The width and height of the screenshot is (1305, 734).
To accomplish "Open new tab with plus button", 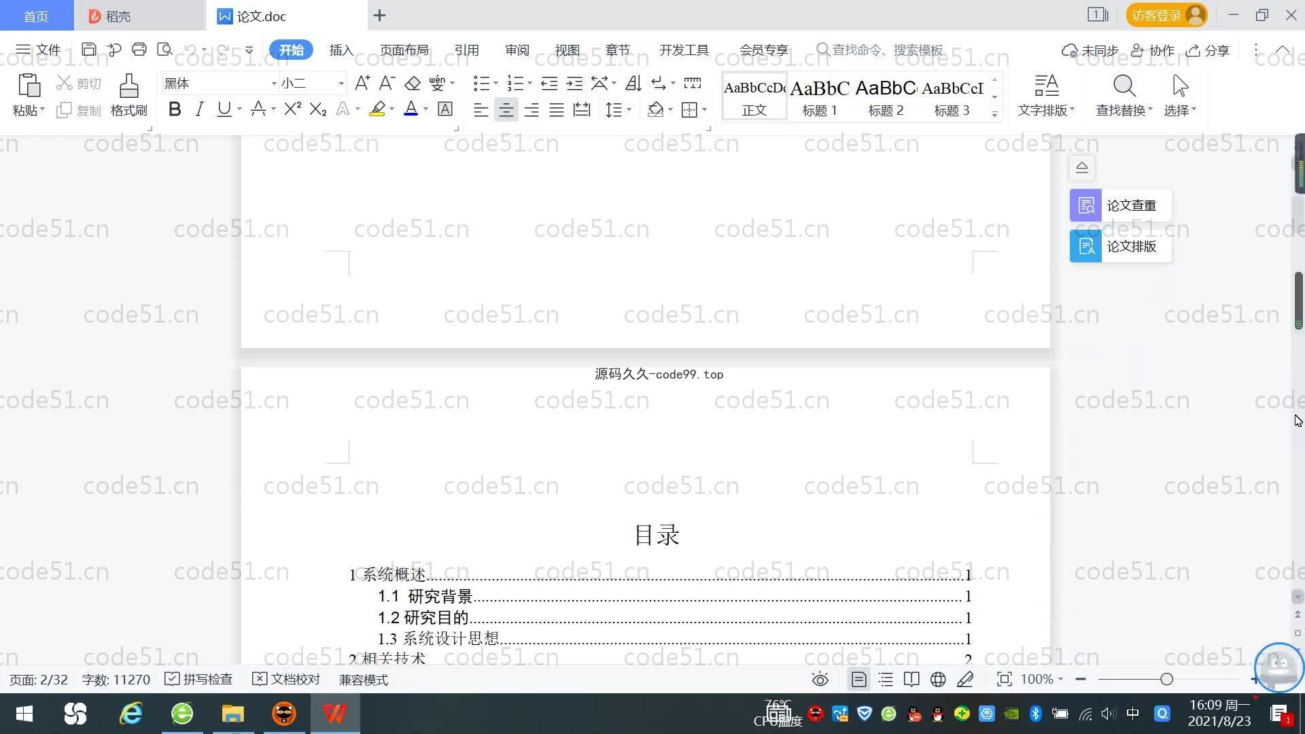I will [x=380, y=15].
